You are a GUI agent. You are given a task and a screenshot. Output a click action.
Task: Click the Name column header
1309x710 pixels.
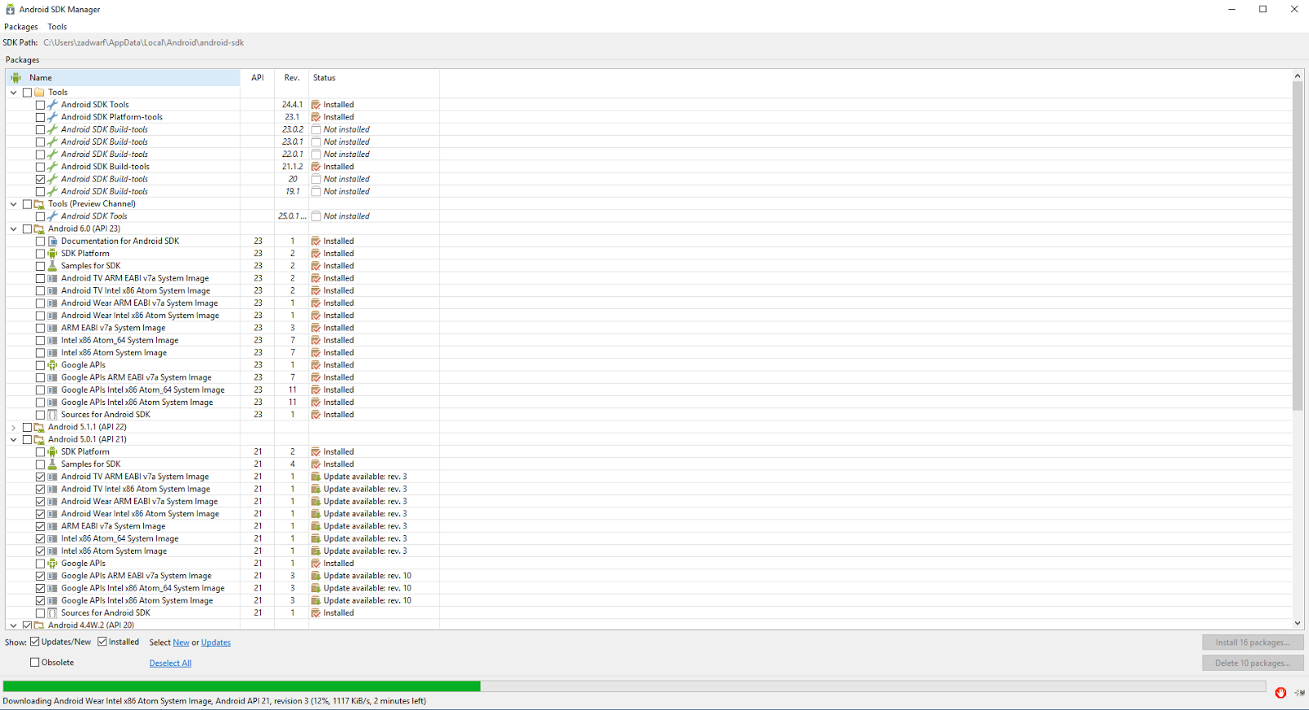pos(123,78)
